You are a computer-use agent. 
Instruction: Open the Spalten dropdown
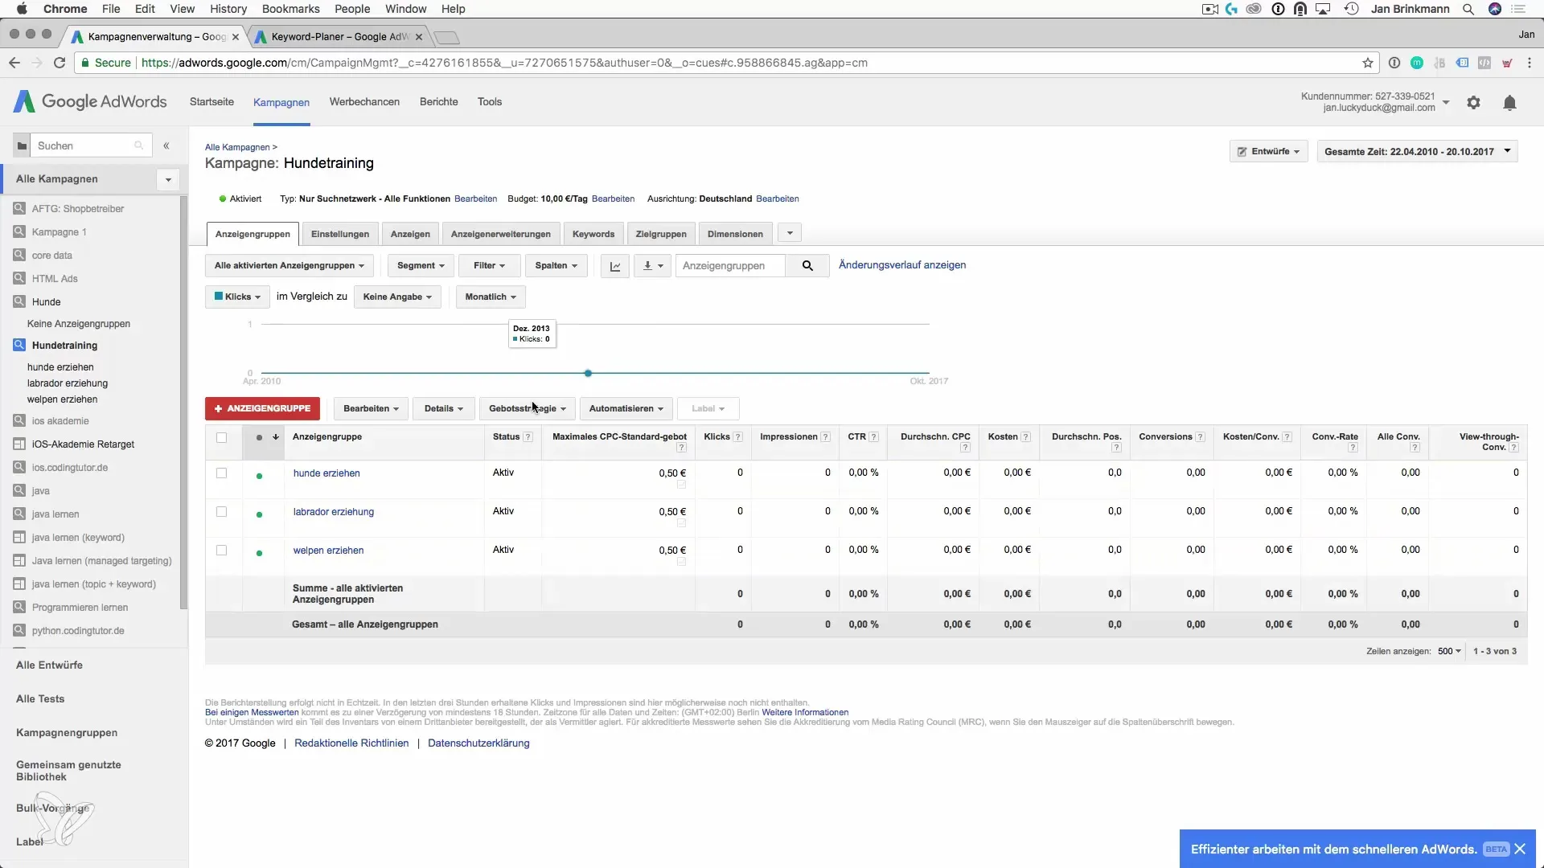556,266
